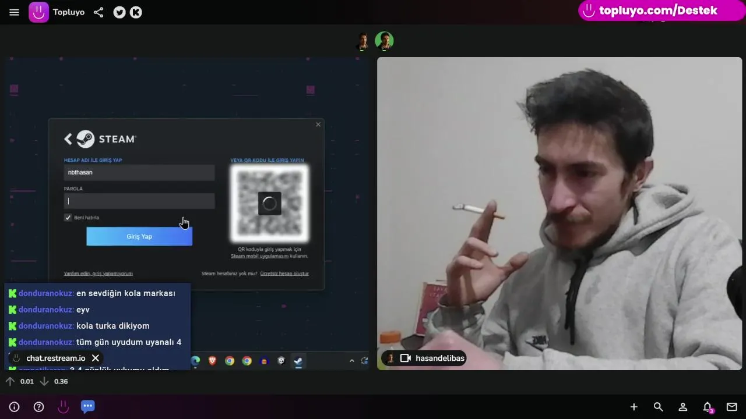Expand the system tray hidden icons chevron
This screenshot has height=419, width=746.
[x=351, y=361]
